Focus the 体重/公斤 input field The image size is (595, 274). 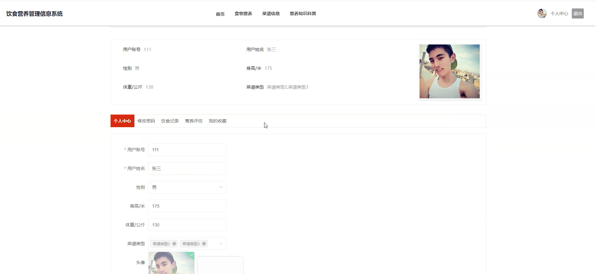(x=187, y=225)
